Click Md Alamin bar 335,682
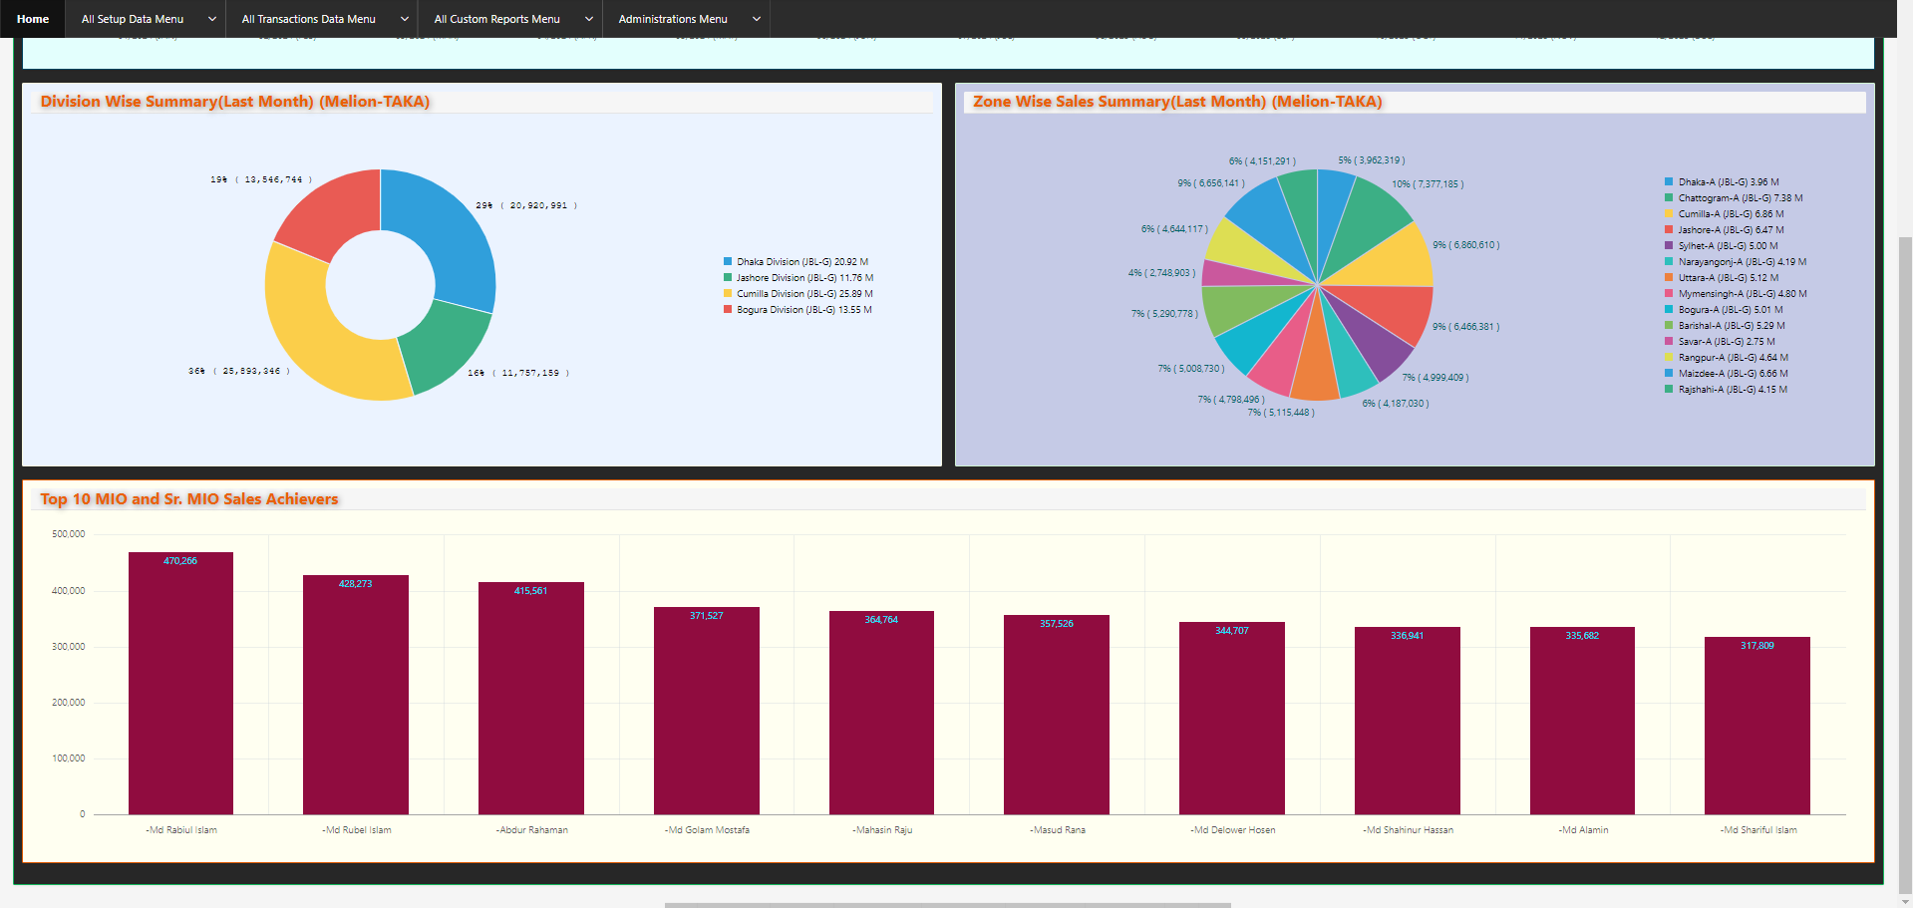Image resolution: width=1913 pixels, height=908 pixels. pyautogui.click(x=1582, y=721)
